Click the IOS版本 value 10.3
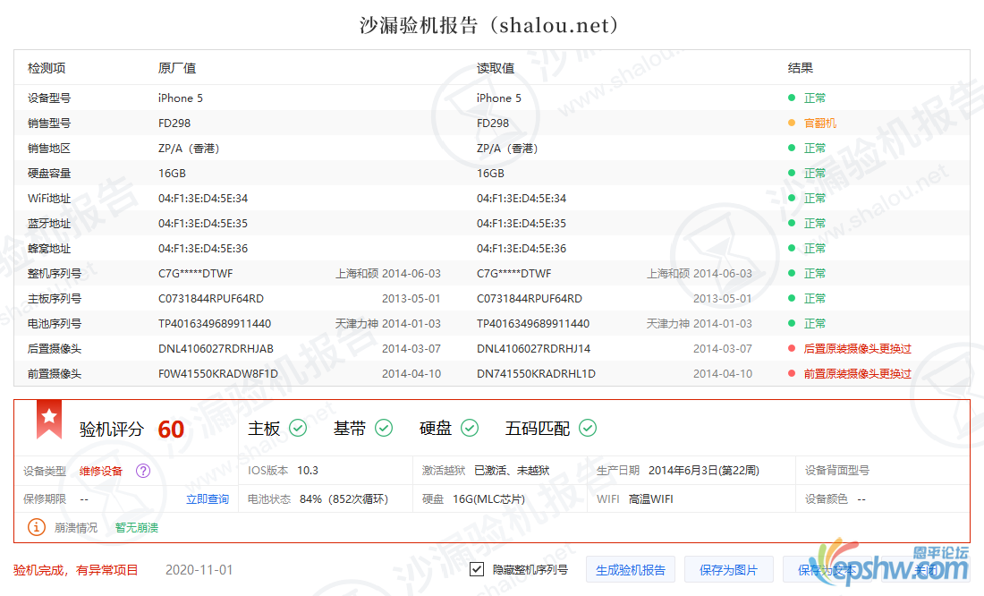The width and height of the screenshot is (984, 596). [308, 471]
